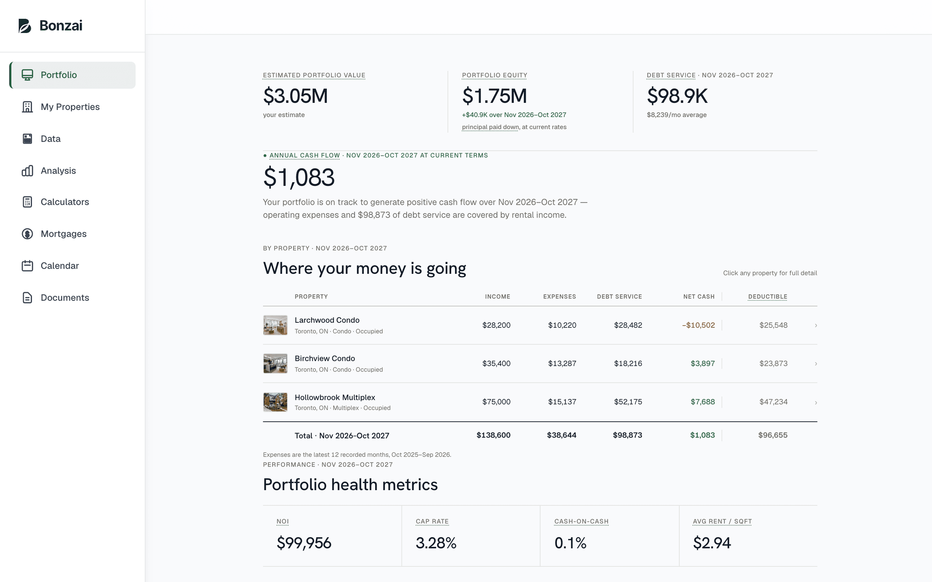The width and height of the screenshot is (932, 582).
Task: Click the Debt Service header label
Action: [x=671, y=75]
